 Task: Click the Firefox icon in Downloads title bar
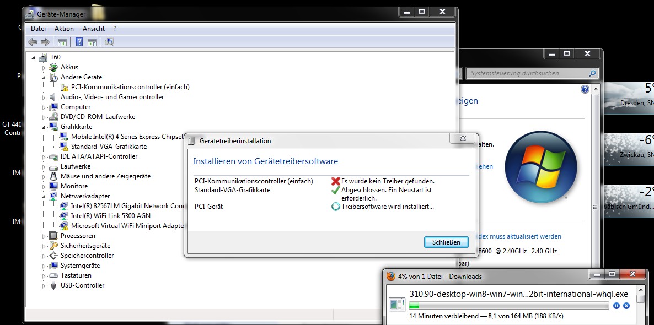[x=391, y=277]
